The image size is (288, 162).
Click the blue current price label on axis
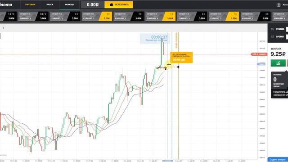[x=261, y=64]
